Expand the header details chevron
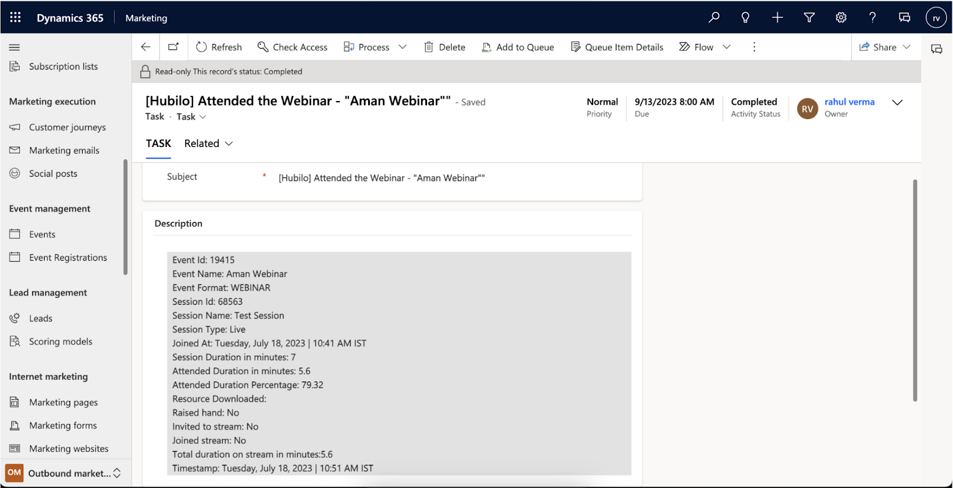 click(897, 102)
